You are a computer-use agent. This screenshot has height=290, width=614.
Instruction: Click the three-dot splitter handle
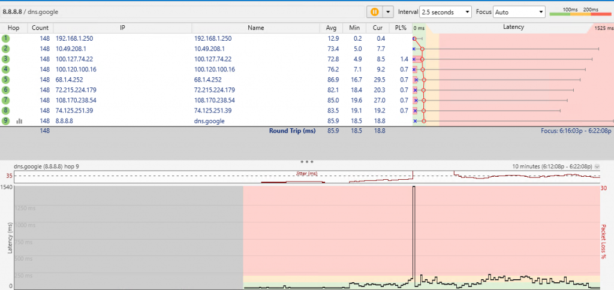[307, 162]
